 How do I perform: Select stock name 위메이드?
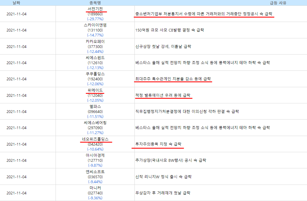[95, 90]
